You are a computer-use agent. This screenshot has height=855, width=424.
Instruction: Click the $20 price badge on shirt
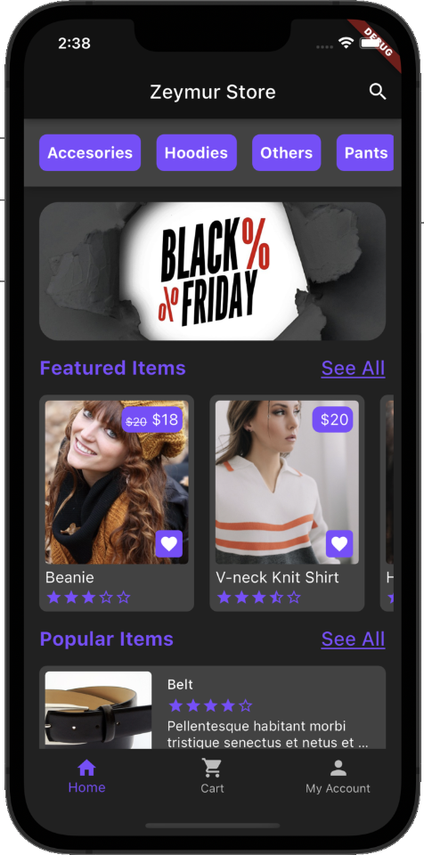pos(333,419)
